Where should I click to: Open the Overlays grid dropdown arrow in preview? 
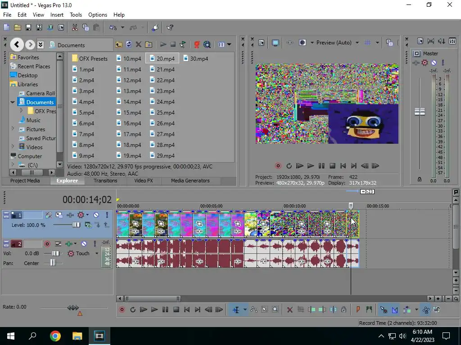pyautogui.click(x=377, y=43)
